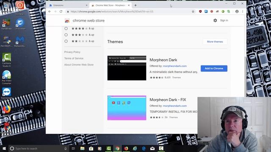271x152 pixels.
Task: Open About Chrome Web Store link
Action: pyautogui.click(x=79, y=65)
